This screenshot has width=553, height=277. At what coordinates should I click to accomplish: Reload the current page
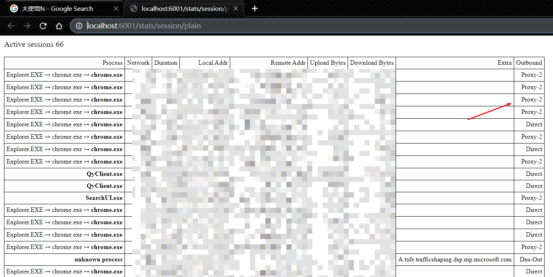point(43,26)
